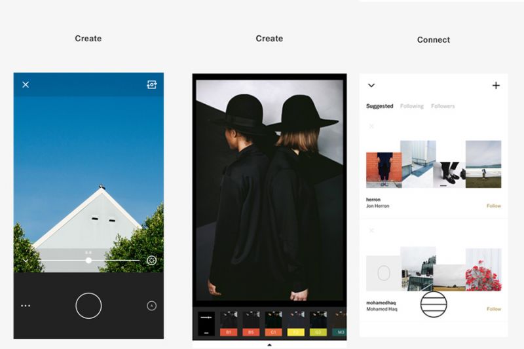Switch to the Following tab
Image resolution: width=524 pixels, height=349 pixels.
tap(412, 106)
